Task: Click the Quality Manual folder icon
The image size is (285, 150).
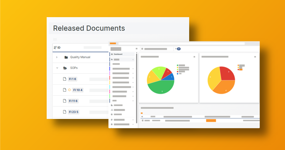Action: (66, 57)
